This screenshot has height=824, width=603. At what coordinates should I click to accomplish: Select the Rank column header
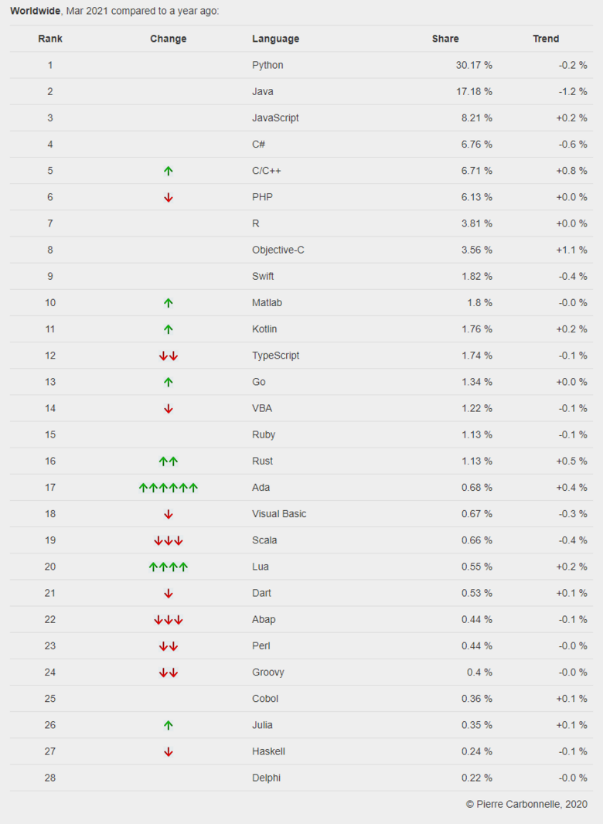[x=50, y=39]
